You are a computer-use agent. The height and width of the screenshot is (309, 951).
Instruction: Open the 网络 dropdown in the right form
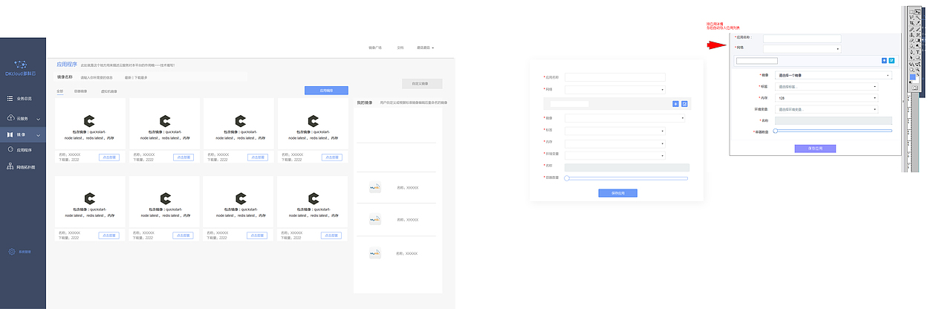pos(802,49)
